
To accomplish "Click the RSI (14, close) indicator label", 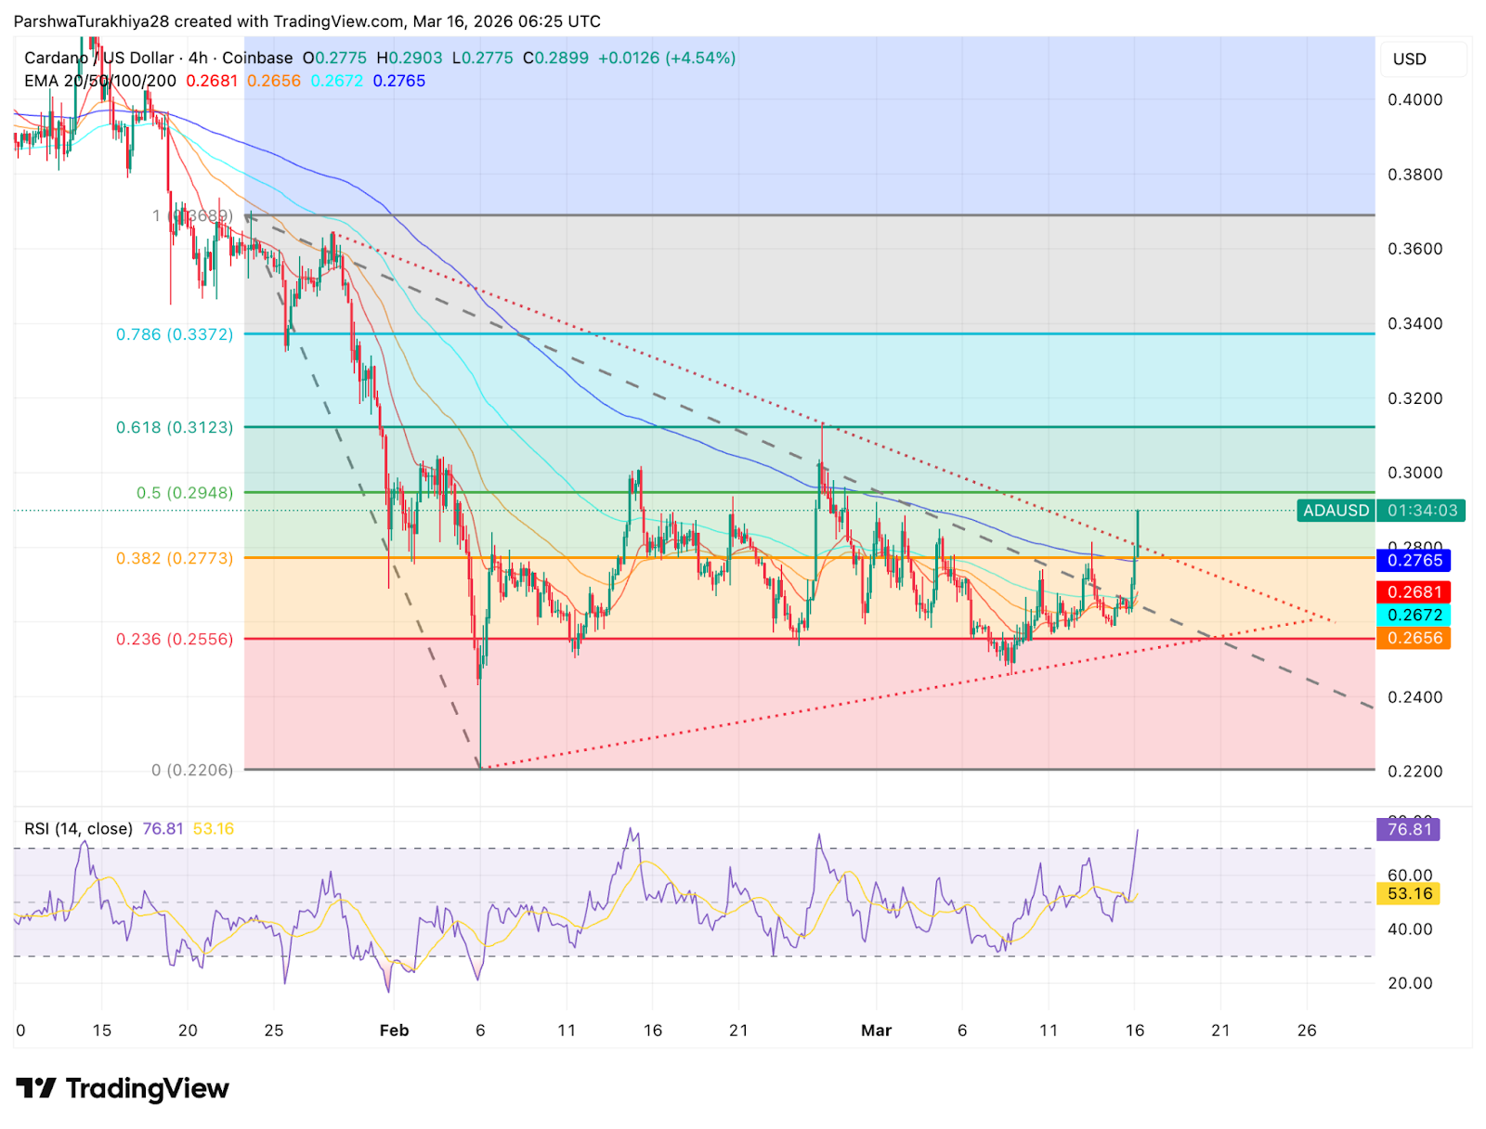I will [x=76, y=828].
